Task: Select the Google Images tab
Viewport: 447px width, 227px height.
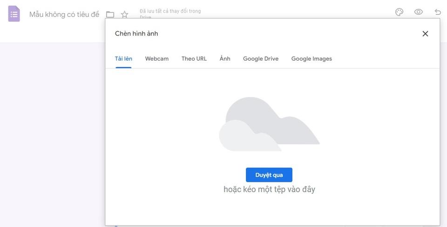Action: (x=312, y=59)
